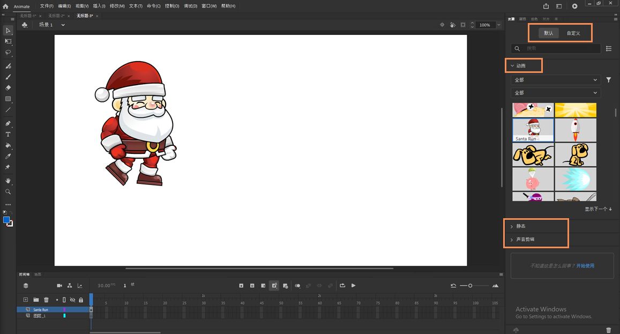Screen dimensions: 620x334
Task: Select the Pen tool
Action: (8, 123)
